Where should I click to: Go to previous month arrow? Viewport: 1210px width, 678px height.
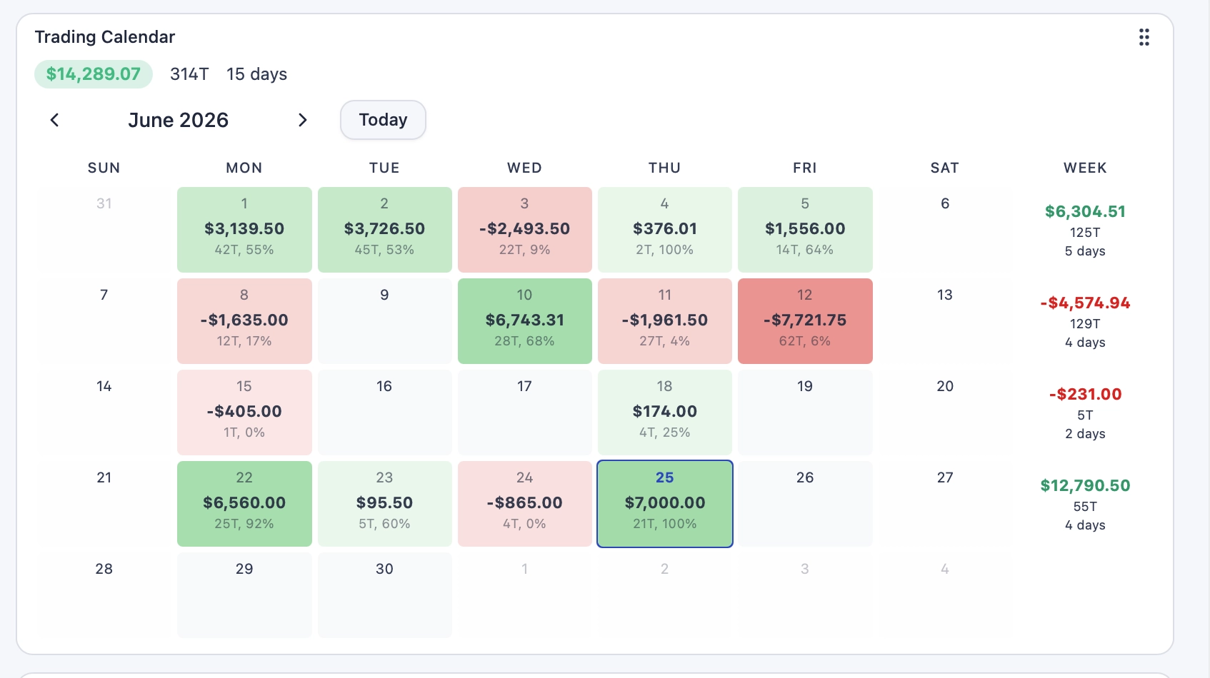point(54,120)
